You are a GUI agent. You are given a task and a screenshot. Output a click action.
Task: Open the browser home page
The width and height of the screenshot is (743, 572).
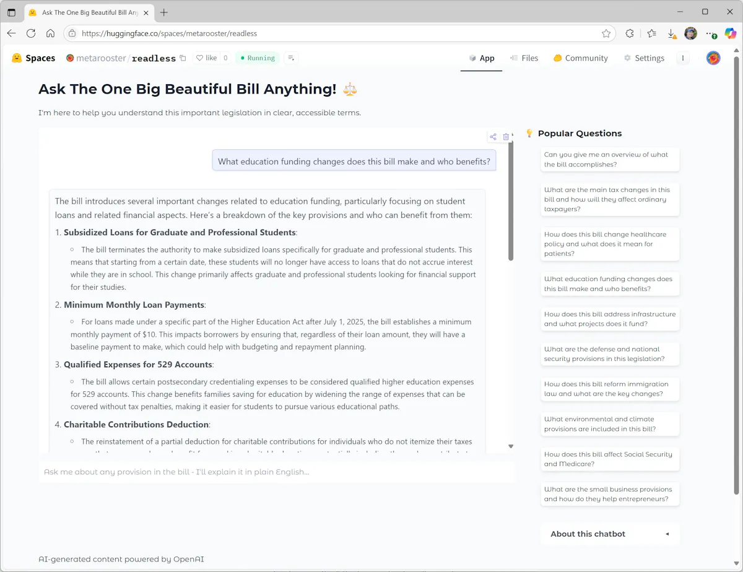(51, 33)
